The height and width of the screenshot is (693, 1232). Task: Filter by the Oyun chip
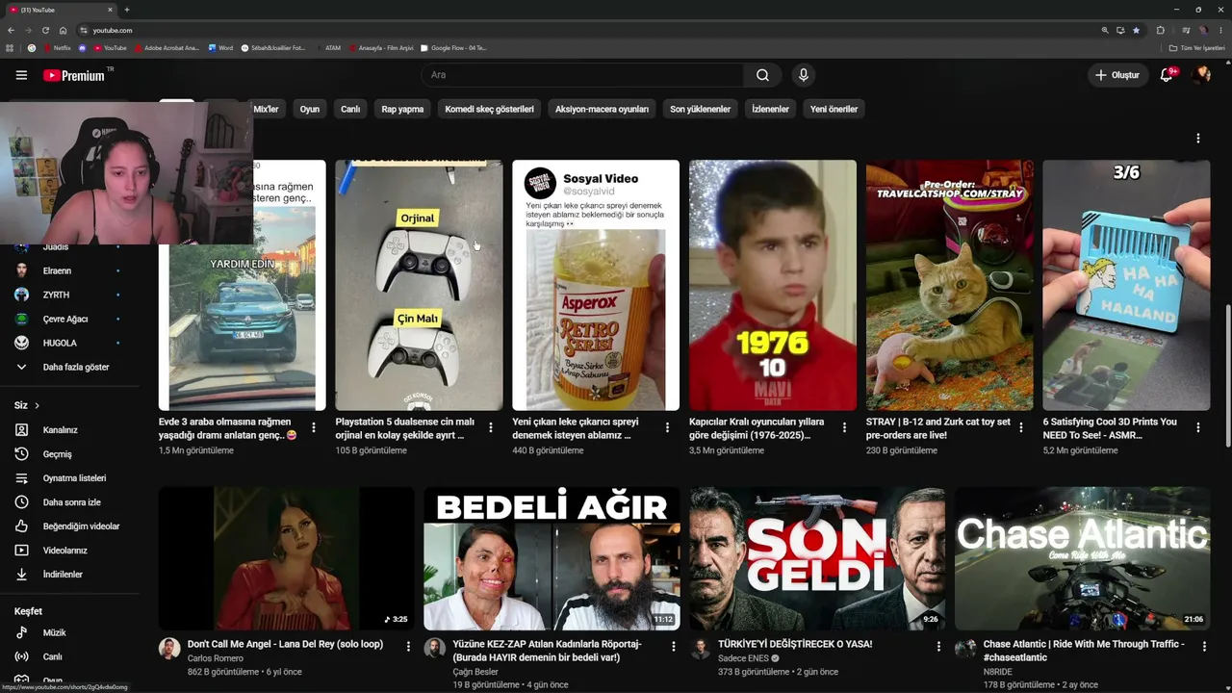(309, 109)
